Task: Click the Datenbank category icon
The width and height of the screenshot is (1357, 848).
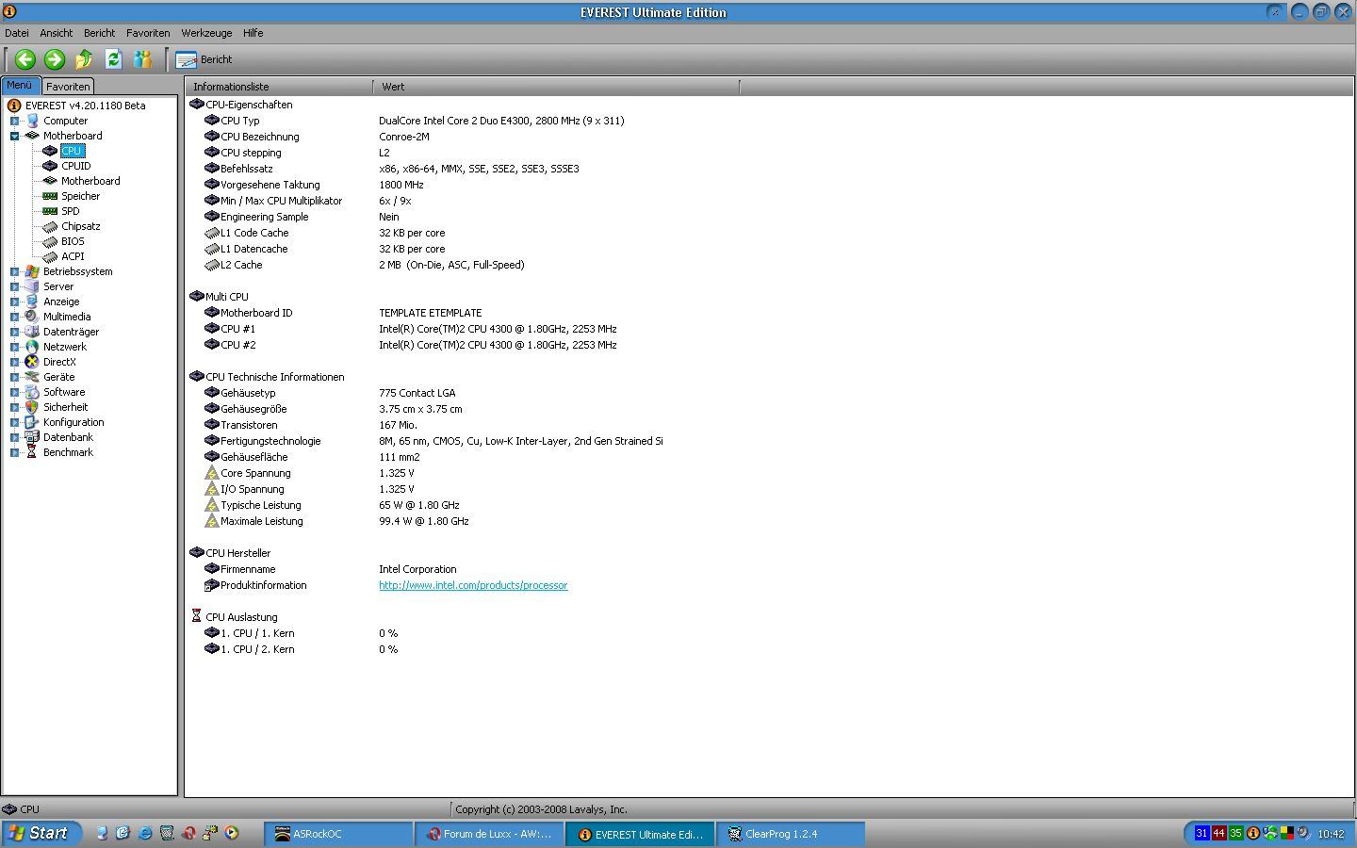Action: [32, 437]
